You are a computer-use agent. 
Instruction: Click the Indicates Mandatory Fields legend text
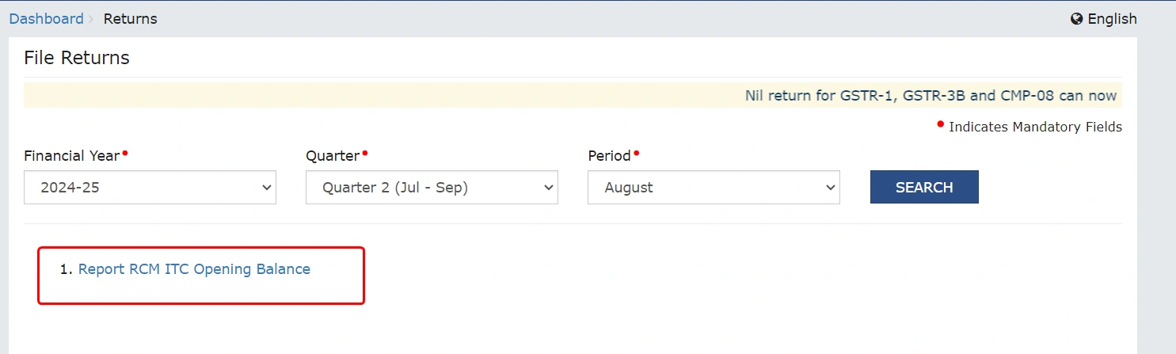(x=1035, y=127)
